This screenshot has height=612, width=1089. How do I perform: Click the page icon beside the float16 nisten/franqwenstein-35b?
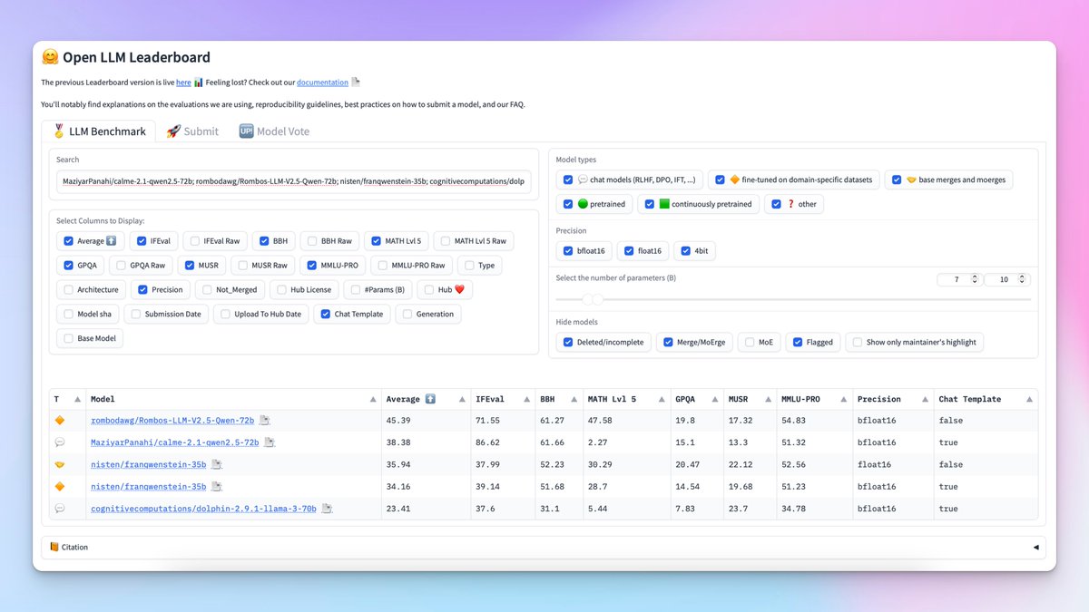(x=217, y=464)
